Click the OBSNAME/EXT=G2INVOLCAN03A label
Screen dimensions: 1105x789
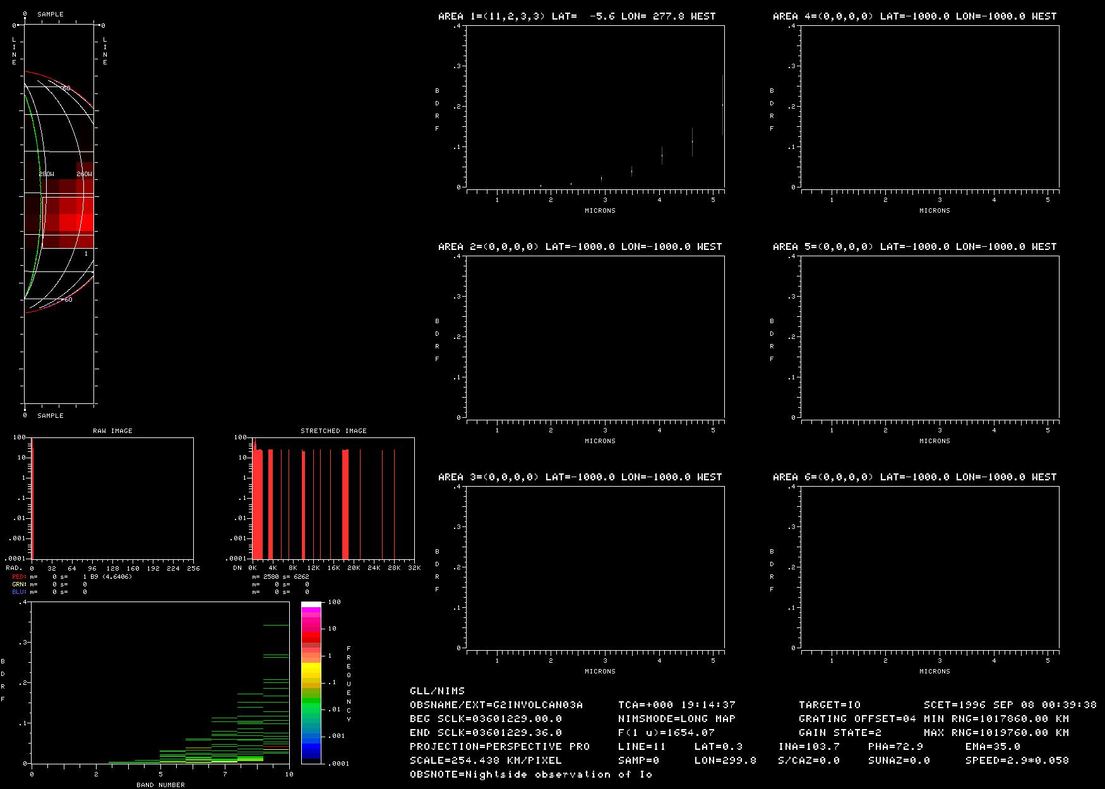point(496,704)
